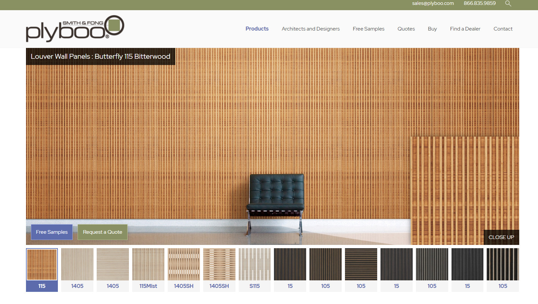Select the 1405SH woven pattern swatch
Viewport: 538px width, 304px height.
[x=219, y=264]
